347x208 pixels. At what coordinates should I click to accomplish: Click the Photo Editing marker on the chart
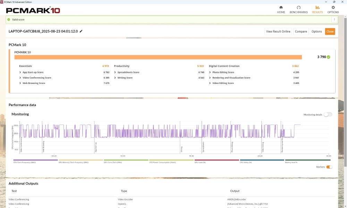[232, 147]
